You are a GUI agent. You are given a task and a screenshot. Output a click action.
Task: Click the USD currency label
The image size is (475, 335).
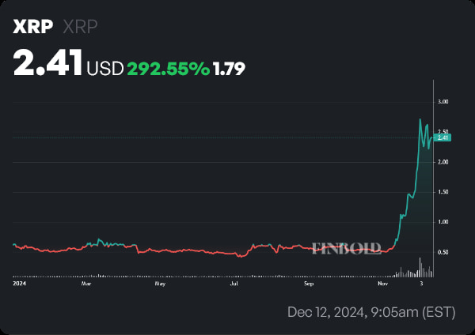(x=105, y=68)
